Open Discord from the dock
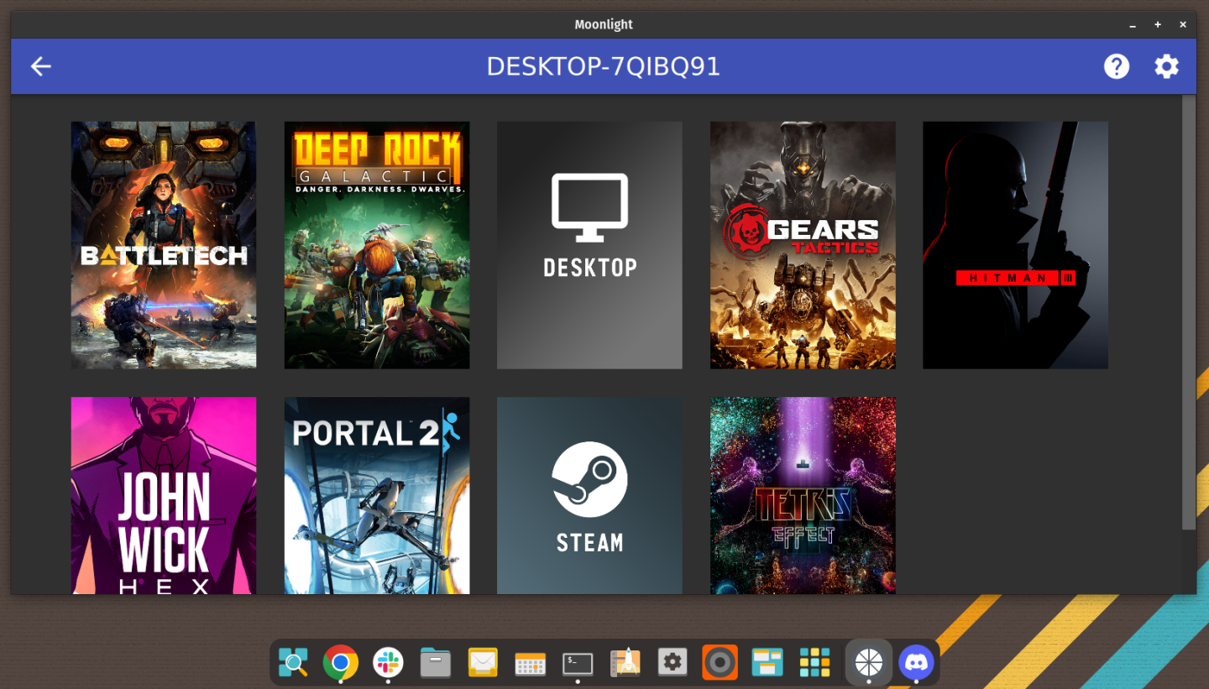The width and height of the screenshot is (1209, 689). (x=916, y=662)
